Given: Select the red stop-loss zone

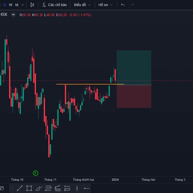Looking at the screenshot, I should (x=134, y=96).
